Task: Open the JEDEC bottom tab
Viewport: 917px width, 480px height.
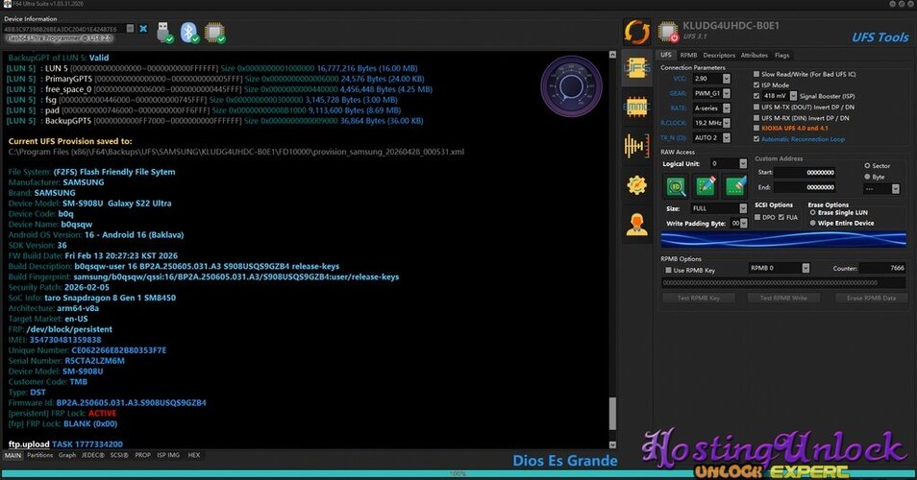Action: 92,455
